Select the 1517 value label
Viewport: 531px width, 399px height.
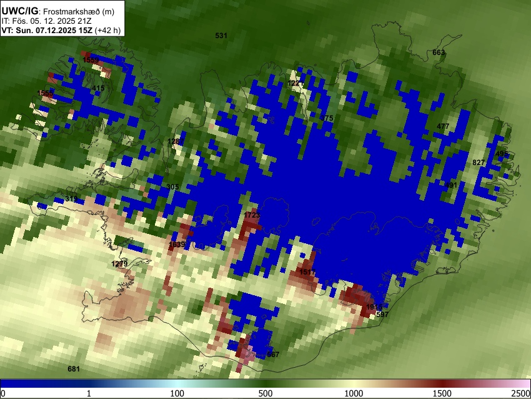307,272
